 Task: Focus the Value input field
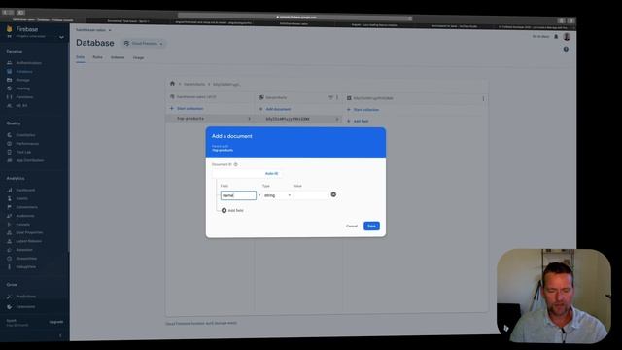[x=311, y=195]
